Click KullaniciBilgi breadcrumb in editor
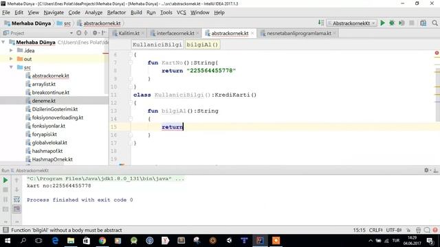This screenshot has width=440, height=247. tap(157, 45)
